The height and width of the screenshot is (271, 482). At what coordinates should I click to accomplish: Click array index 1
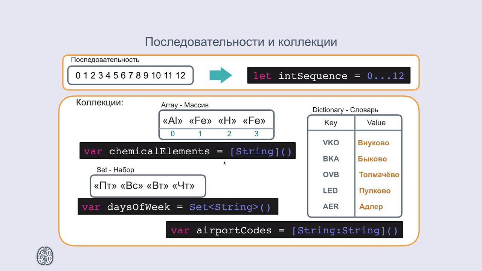200,134
